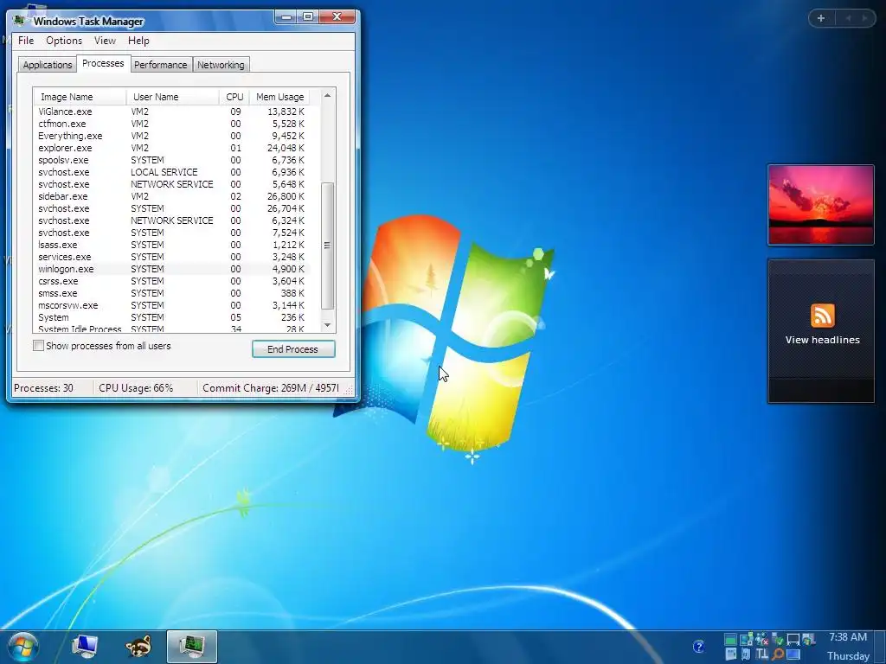886x664 pixels.
Task: Open the sunset slideshow gadget thumbnail
Action: coord(820,205)
